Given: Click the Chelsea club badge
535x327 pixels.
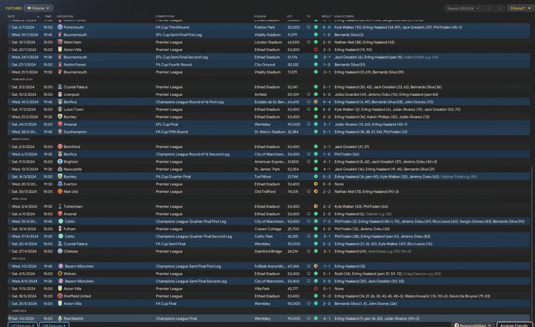Looking at the screenshot, I should [60, 251].
